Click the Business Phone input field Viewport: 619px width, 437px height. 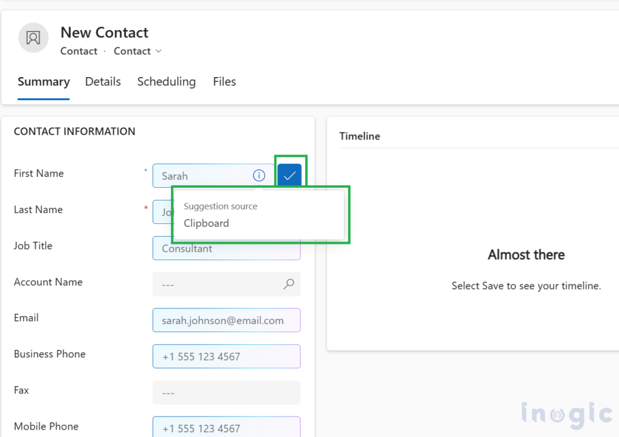point(226,356)
